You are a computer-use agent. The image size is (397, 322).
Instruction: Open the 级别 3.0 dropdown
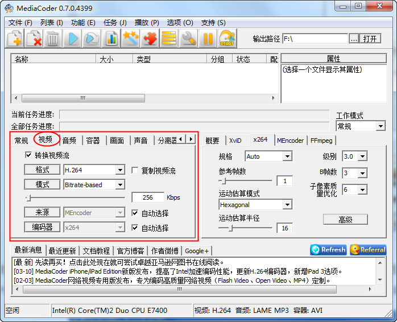pos(362,156)
